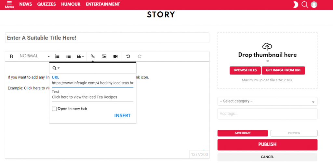Expand the Select category dropdown
Image resolution: width=333 pixels, height=164 pixels.
[267, 101]
